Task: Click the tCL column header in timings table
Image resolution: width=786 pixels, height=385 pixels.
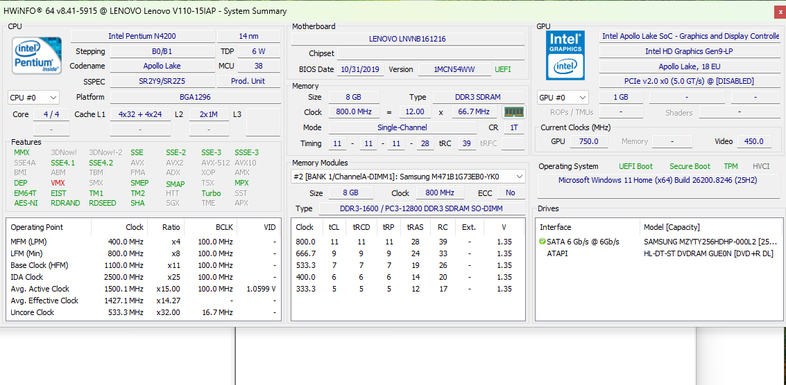Action: coord(334,227)
